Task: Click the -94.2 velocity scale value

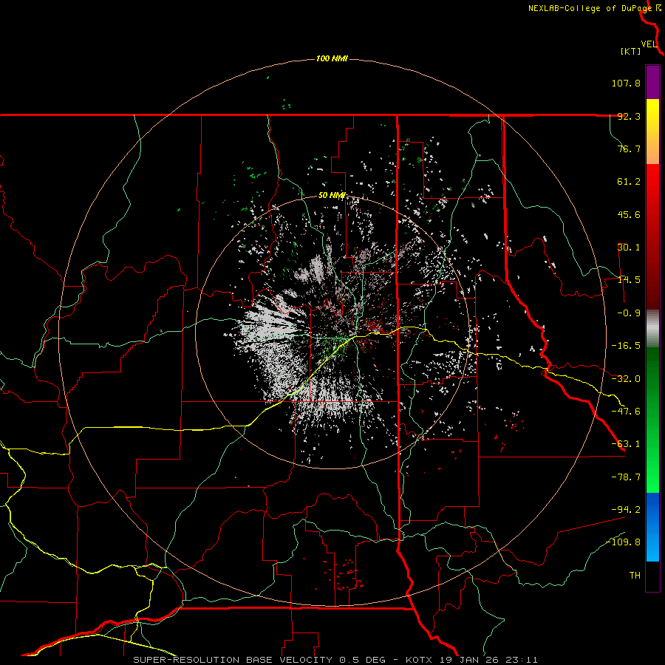Action: coord(626,509)
